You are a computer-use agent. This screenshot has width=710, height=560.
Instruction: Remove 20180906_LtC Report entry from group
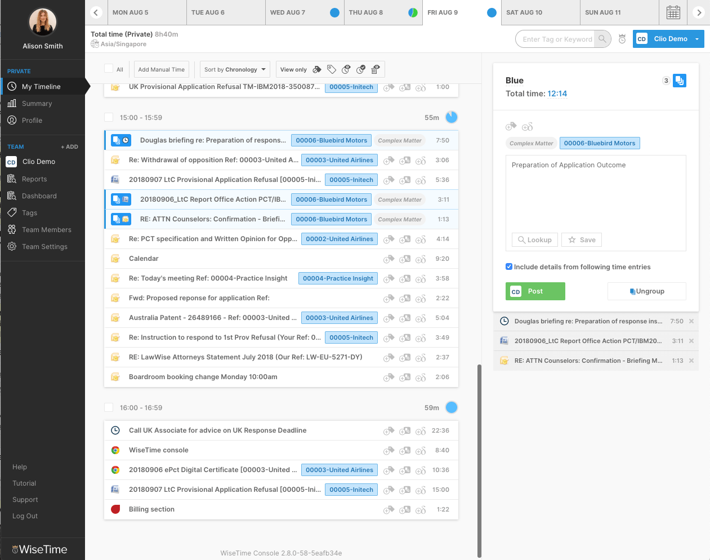point(691,341)
